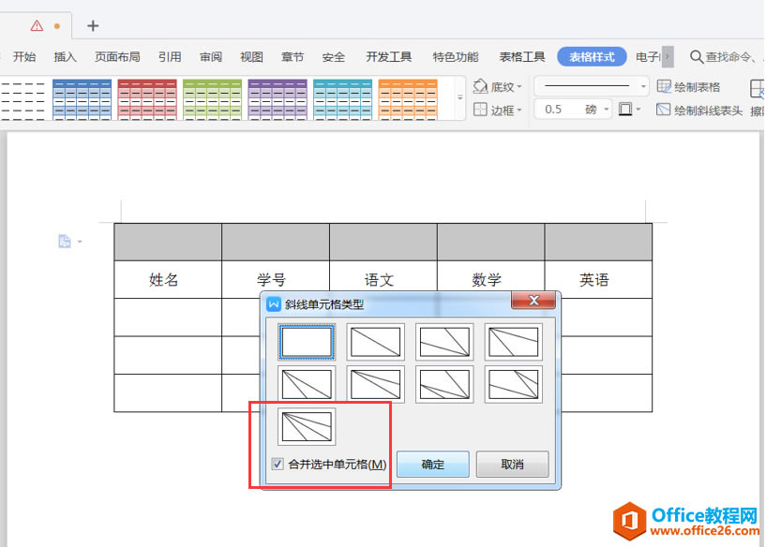The image size is (766, 547).
Task: Choose the three-line diagonal cell type
Action: click(x=307, y=426)
